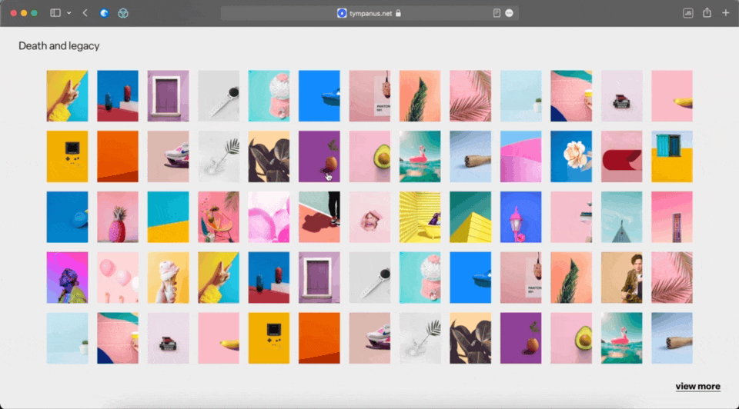Open the blurry pink petals thumbnail
Screen dimensions: 739x409
pos(269,217)
